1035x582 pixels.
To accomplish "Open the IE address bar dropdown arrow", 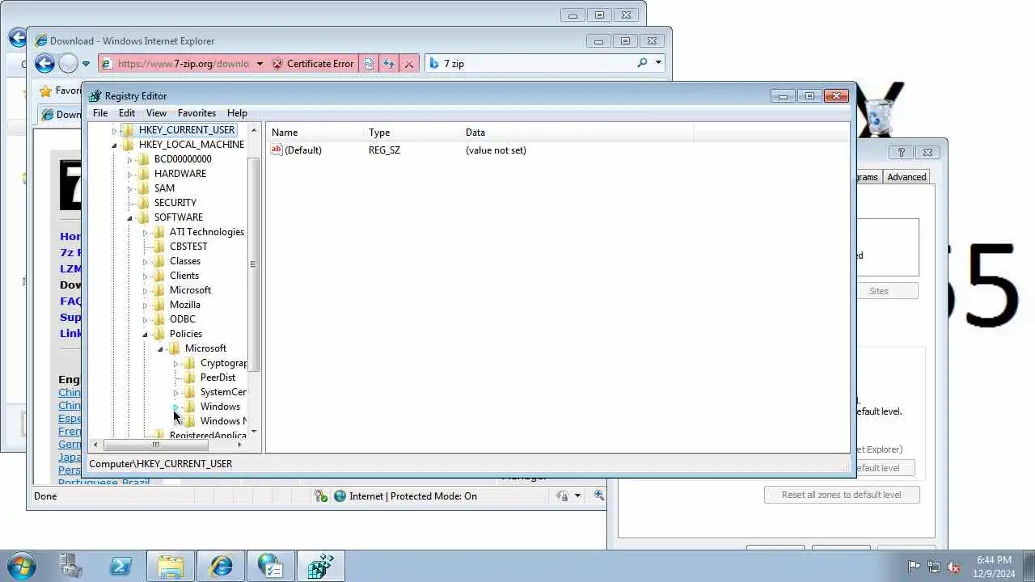I will [260, 64].
